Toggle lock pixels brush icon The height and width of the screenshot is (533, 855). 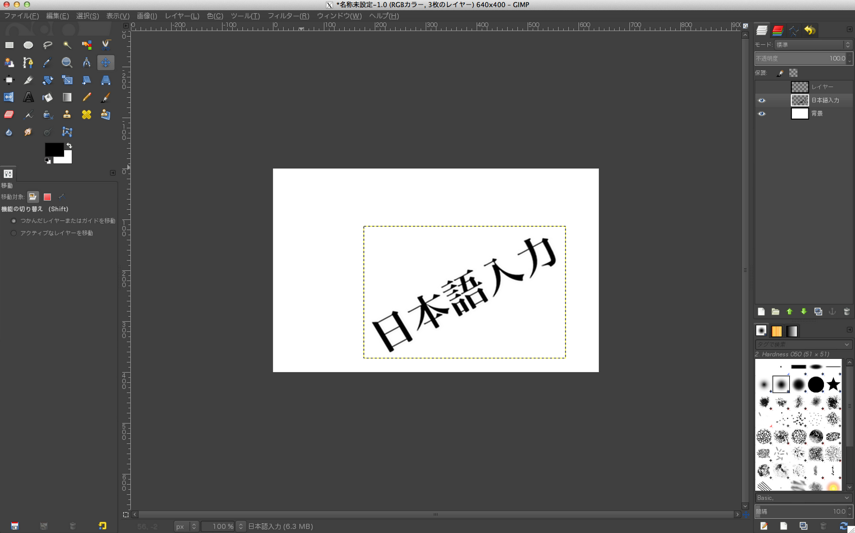(780, 73)
